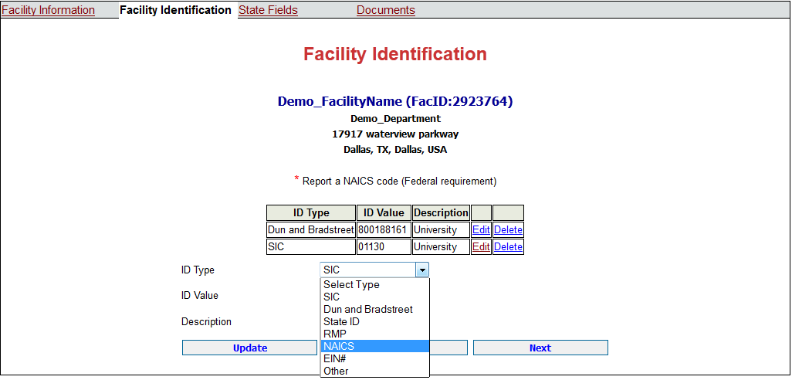Select RMP from the ID type list
The width and height of the screenshot is (792, 380).
(375, 334)
